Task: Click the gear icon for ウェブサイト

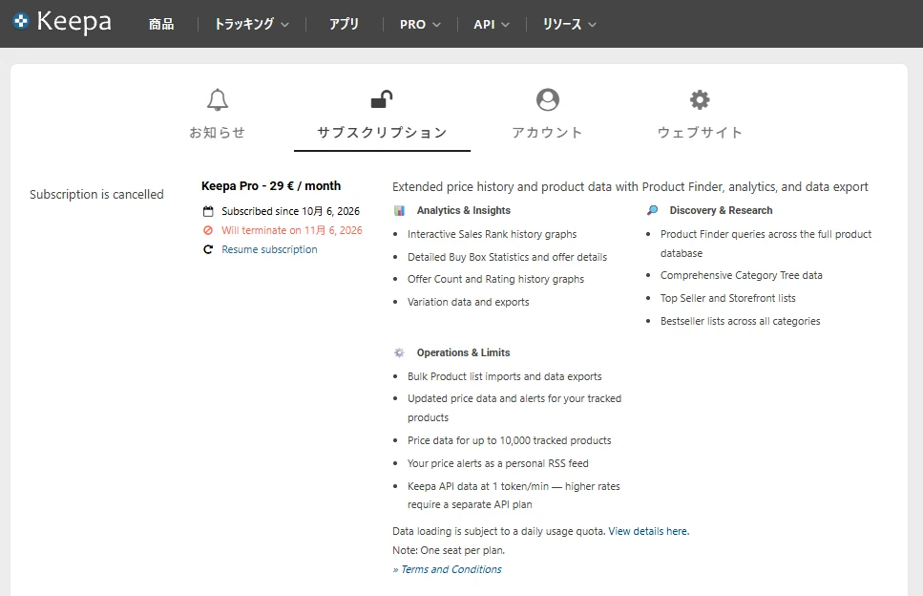Action: coord(700,99)
